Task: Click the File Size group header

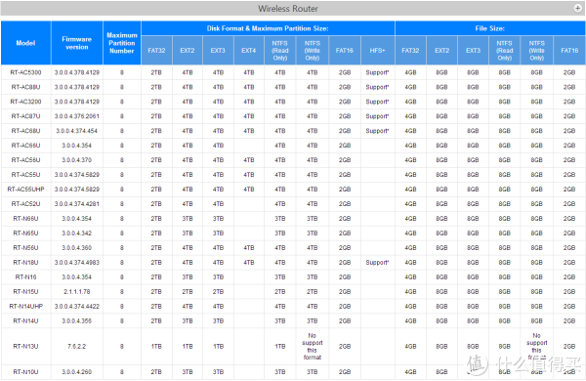Action: (x=490, y=28)
